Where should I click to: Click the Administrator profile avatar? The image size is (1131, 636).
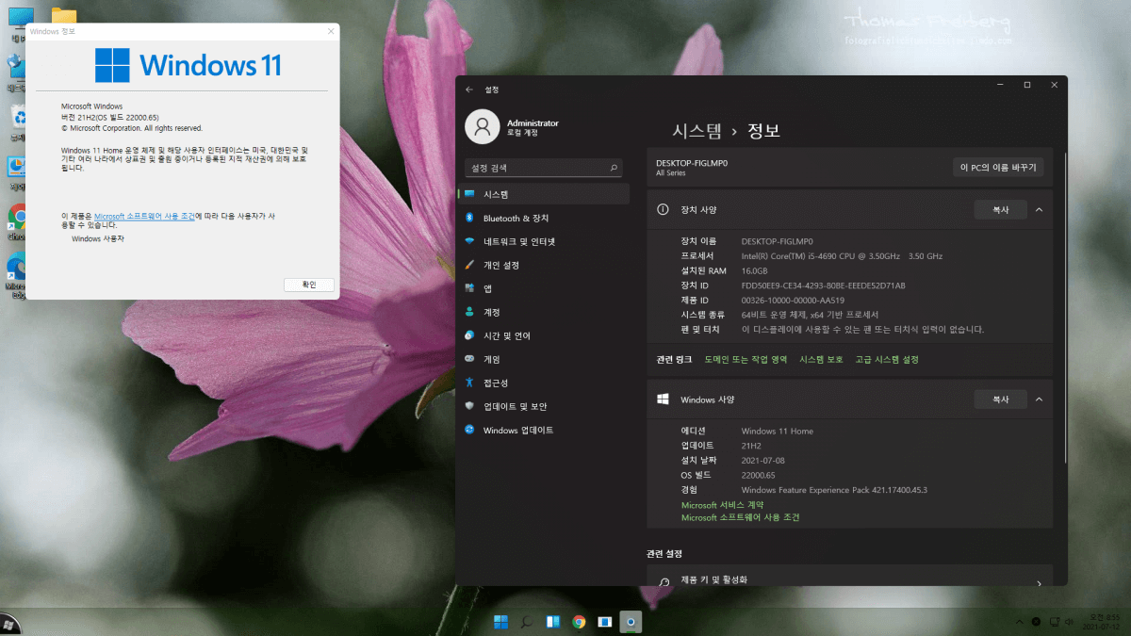click(x=483, y=127)
